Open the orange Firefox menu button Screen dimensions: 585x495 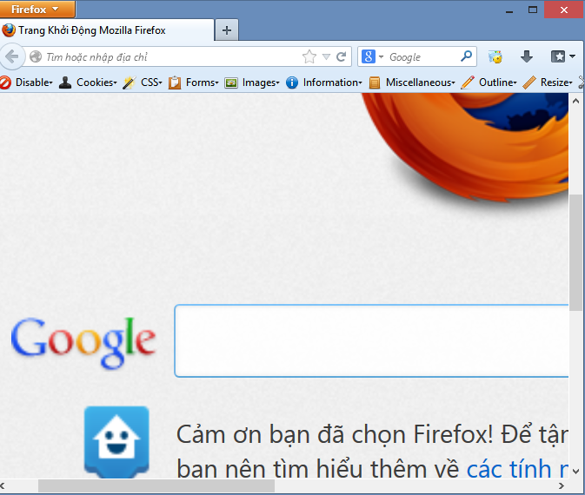(x=37, y=9)
